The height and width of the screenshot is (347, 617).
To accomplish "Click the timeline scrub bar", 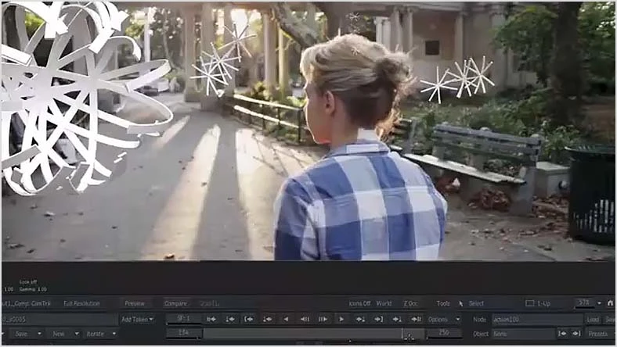I will click(x=314, y=334).
